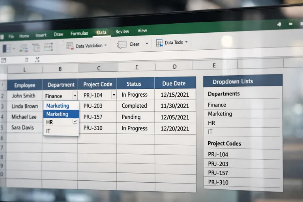
Task: Click the Linda Brown cell
Action: [x=24, y=106]
